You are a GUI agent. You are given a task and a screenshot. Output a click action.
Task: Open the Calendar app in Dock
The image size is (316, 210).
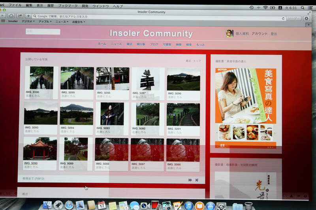coord(102,205)
